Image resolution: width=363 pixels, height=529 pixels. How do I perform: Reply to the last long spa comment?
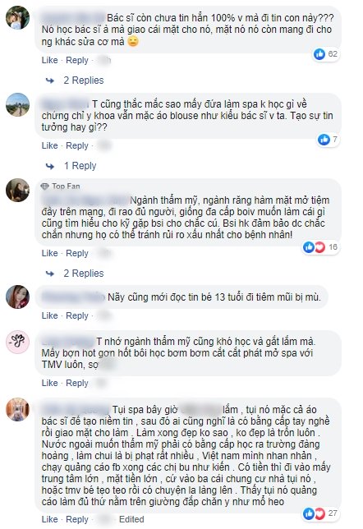click(x=77, y=519)
